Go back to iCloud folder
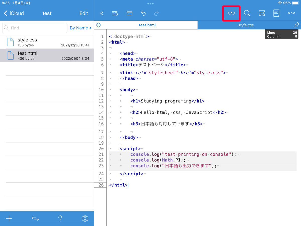The image size is (301, 226). [x=14, y=13]
